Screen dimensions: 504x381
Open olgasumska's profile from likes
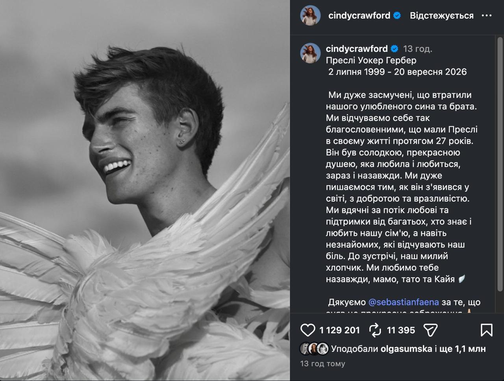click(x=406, y=349)
